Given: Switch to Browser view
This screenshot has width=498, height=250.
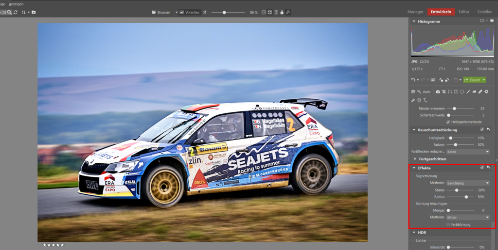Looking at the screenshot, I should tap(161, 12).
